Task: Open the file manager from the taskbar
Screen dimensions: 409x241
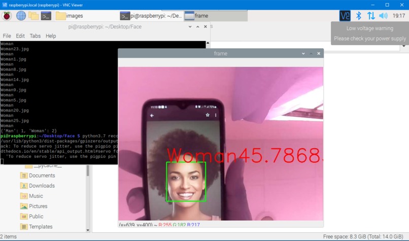Action: point(33,16)
